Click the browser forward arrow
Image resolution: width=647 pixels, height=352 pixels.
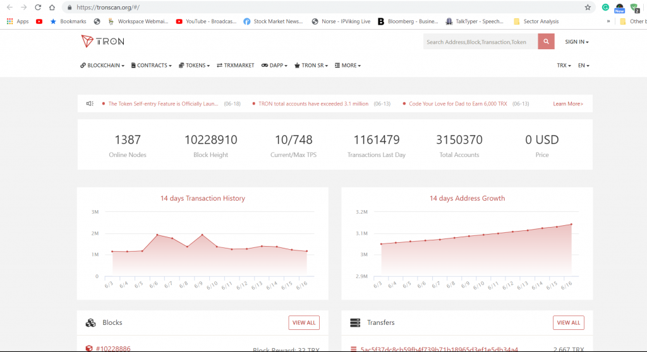tap(23, 8)
